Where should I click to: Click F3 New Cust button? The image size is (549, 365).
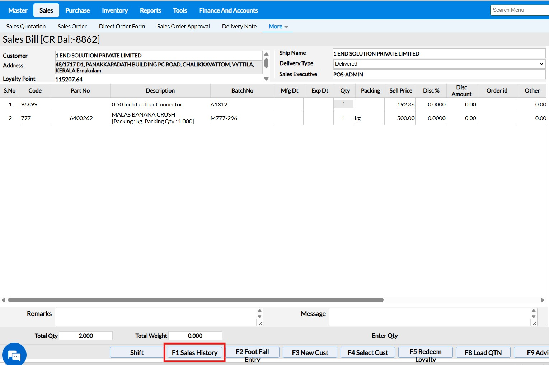[x=310, y=352]
